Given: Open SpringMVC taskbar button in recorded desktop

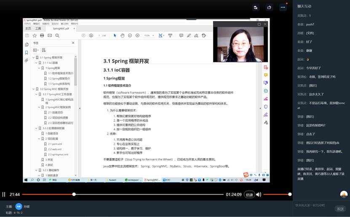Looking at the screenshot, I should [152, 180].
